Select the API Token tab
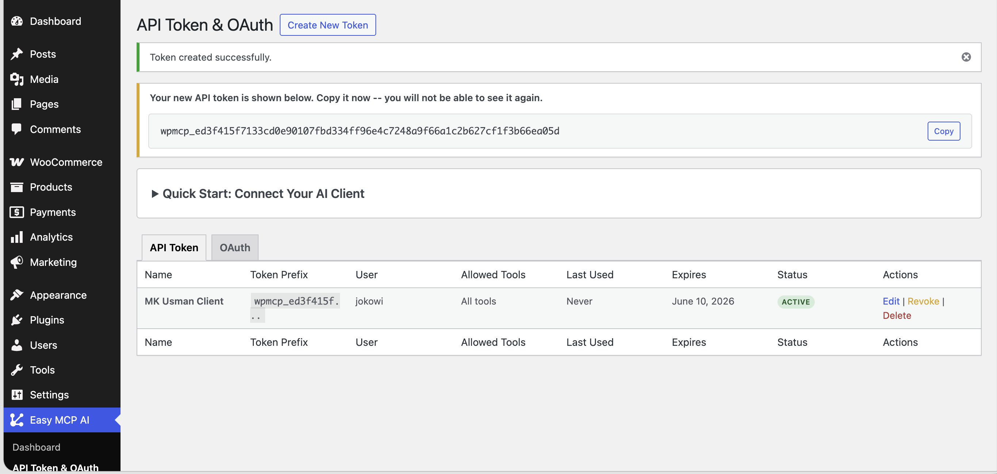 pyautogui.click(x=174, y=248)
